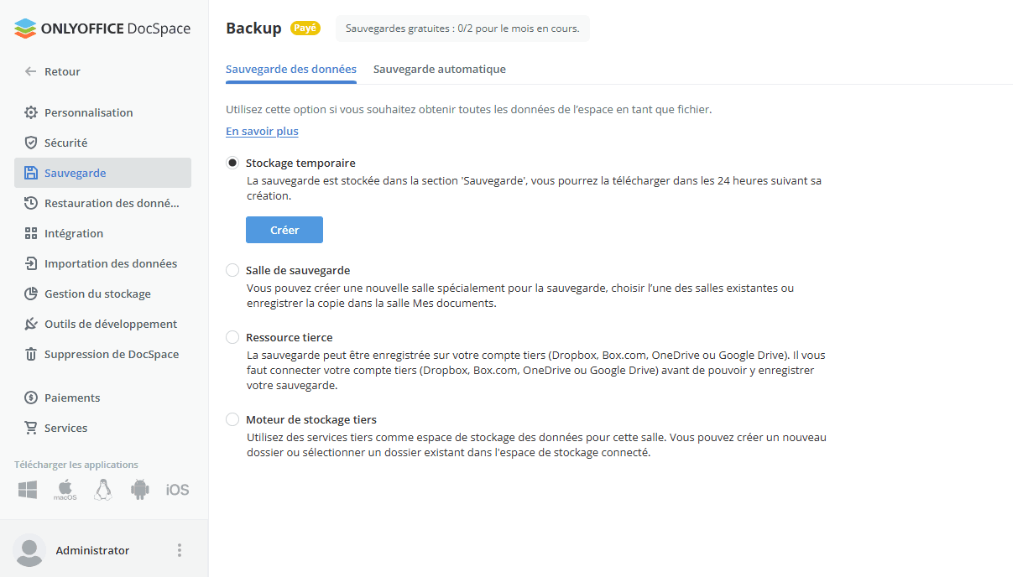Select the Stockage temporaire radio button
The width and height of the screenshot is (1028, 577).
tap(232, 163)
